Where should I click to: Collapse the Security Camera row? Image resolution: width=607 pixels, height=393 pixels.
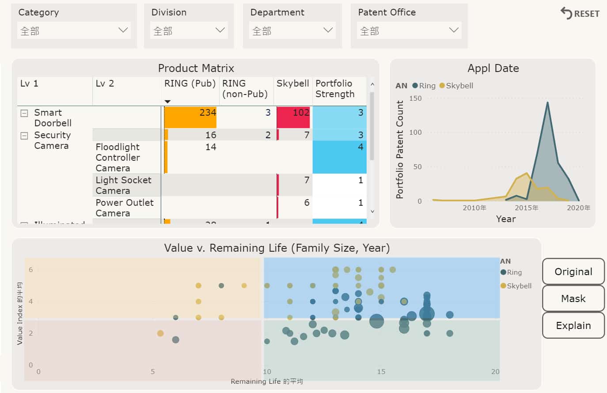(24, 136)
